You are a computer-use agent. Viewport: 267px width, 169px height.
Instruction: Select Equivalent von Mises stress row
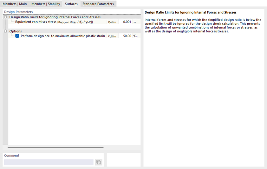click(74, 22)
